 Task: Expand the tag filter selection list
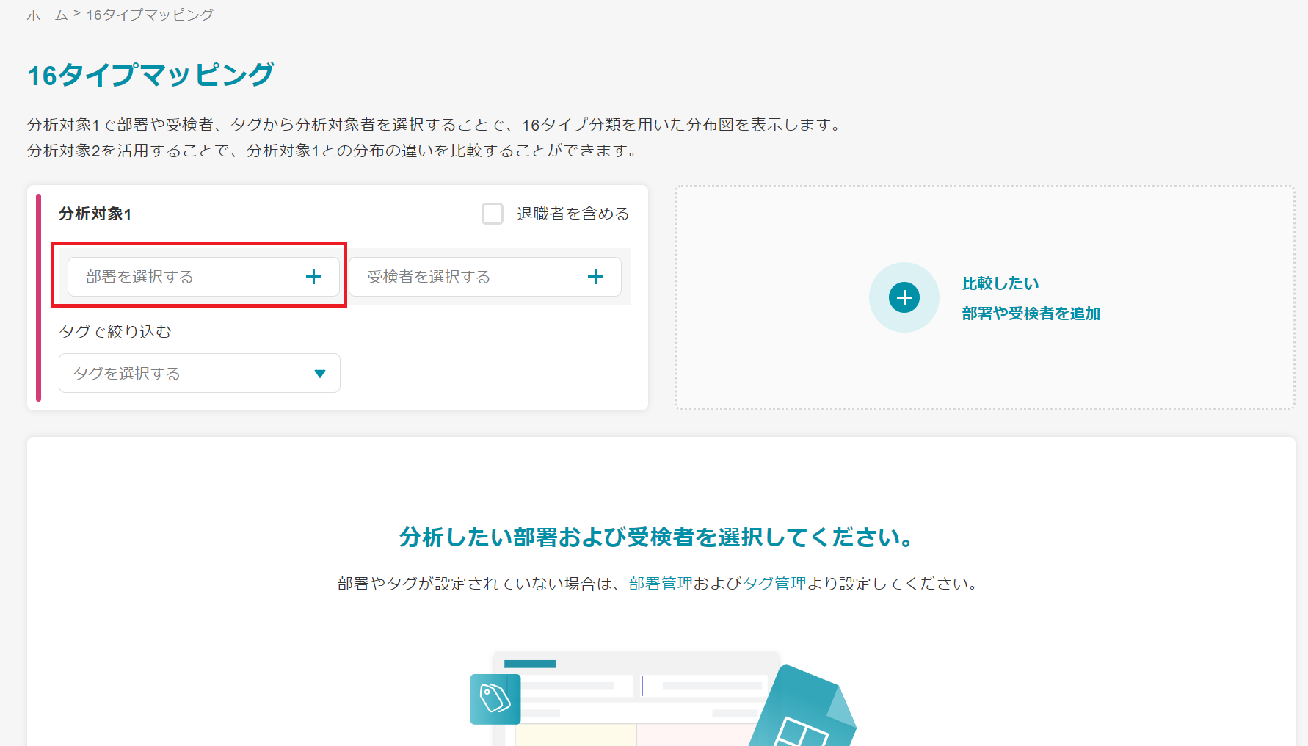199,373
